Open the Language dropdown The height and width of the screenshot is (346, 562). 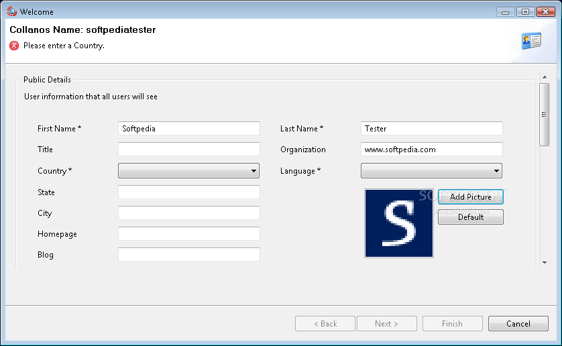(431, 171)
